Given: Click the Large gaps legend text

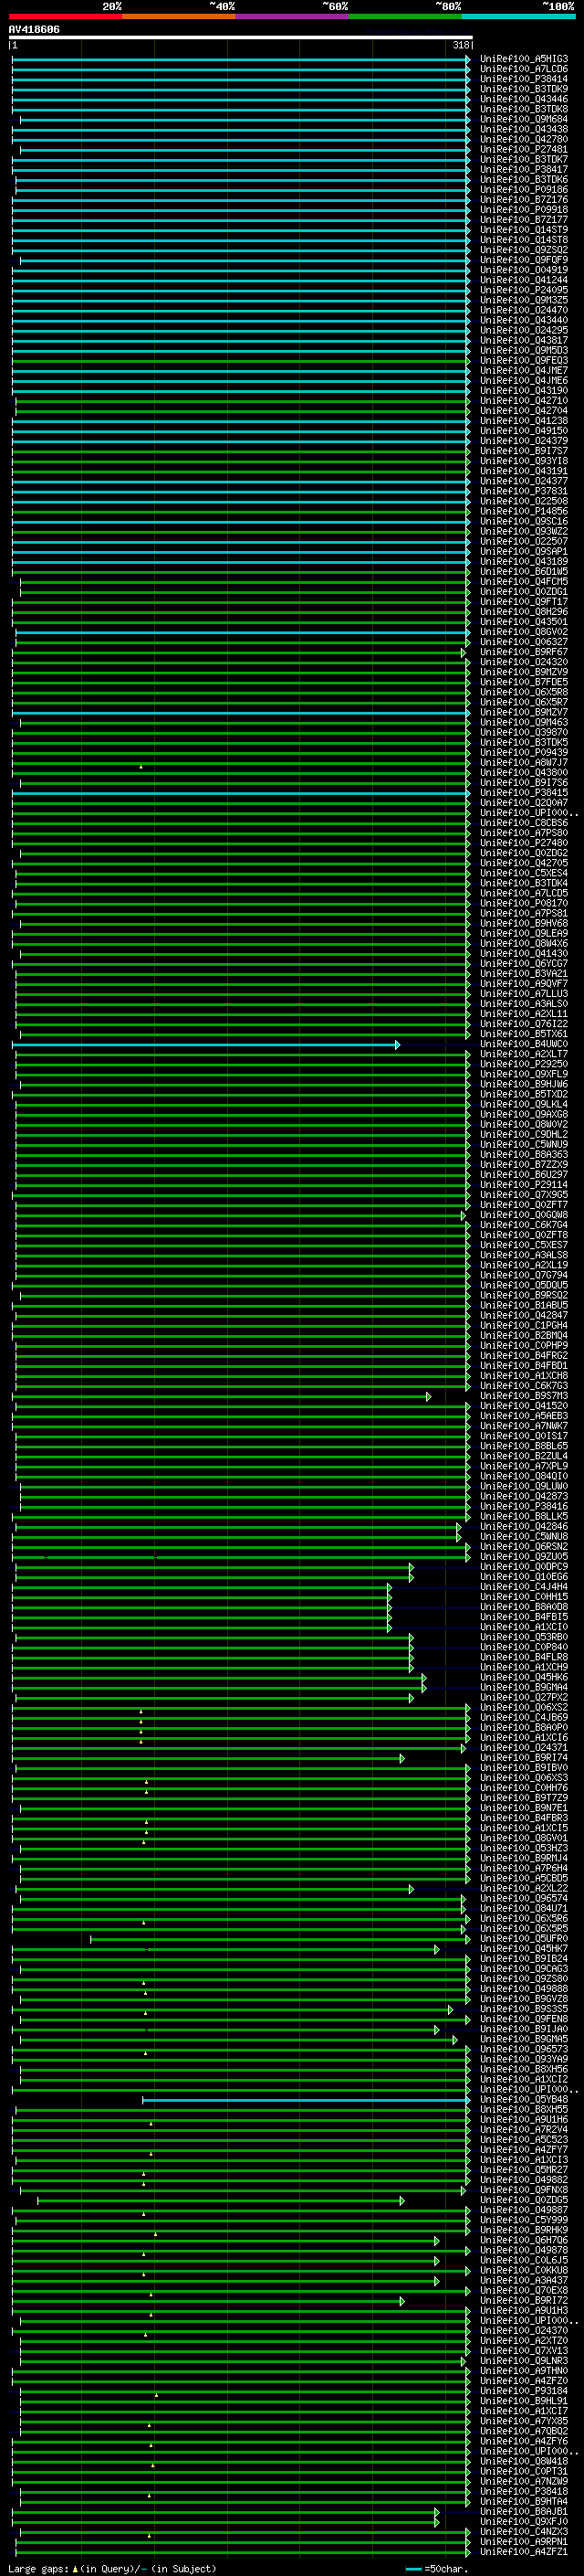Looking at the screenshot, I should click(x=38, y=2569).
